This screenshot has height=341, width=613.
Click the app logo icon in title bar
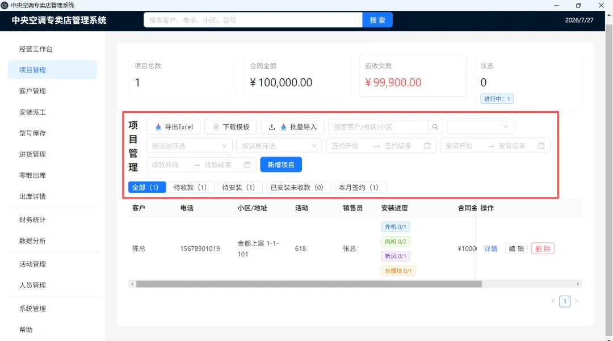[x=5, y=5]
